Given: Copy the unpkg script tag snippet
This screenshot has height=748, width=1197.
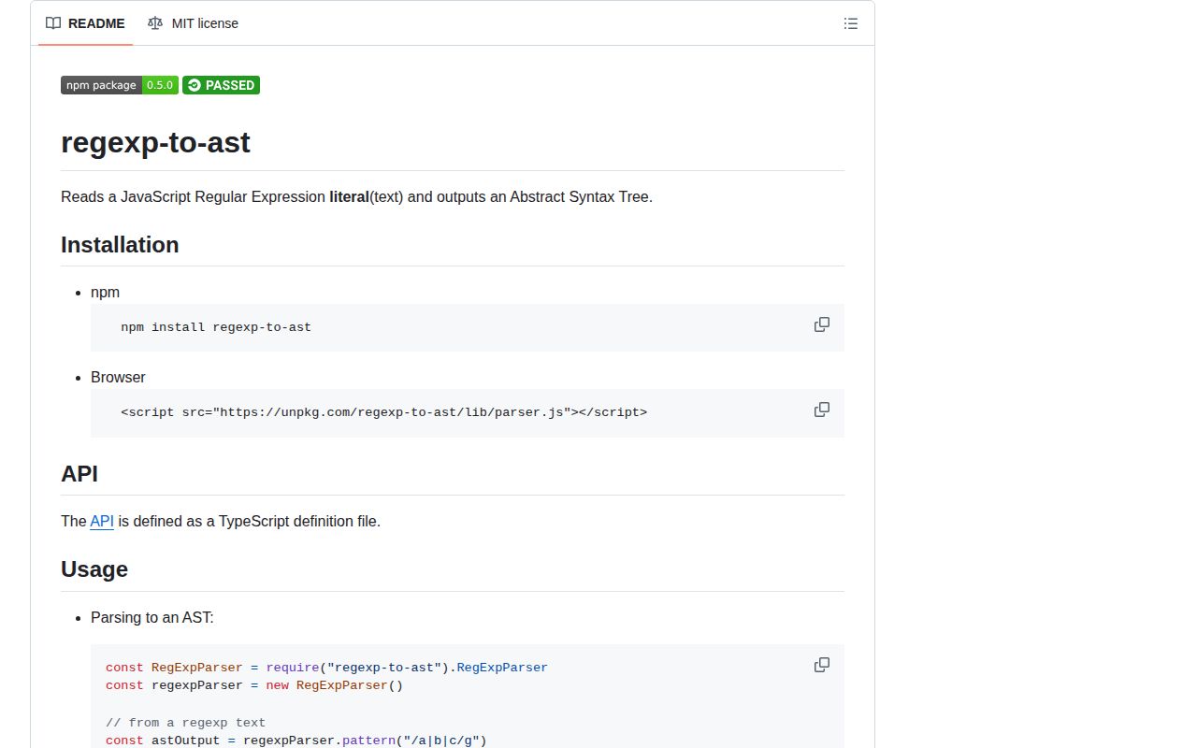Looking at the screenshot, I should point(822,410).
